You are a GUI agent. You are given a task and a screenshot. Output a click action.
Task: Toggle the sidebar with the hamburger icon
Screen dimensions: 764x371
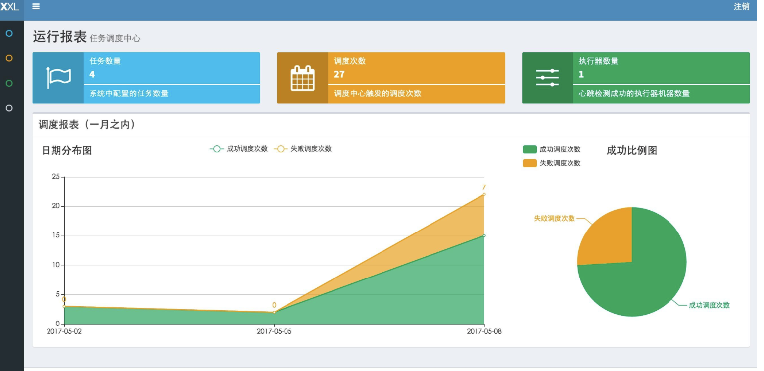tap(36, 7)
